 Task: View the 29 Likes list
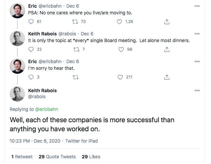pos(91,157)
